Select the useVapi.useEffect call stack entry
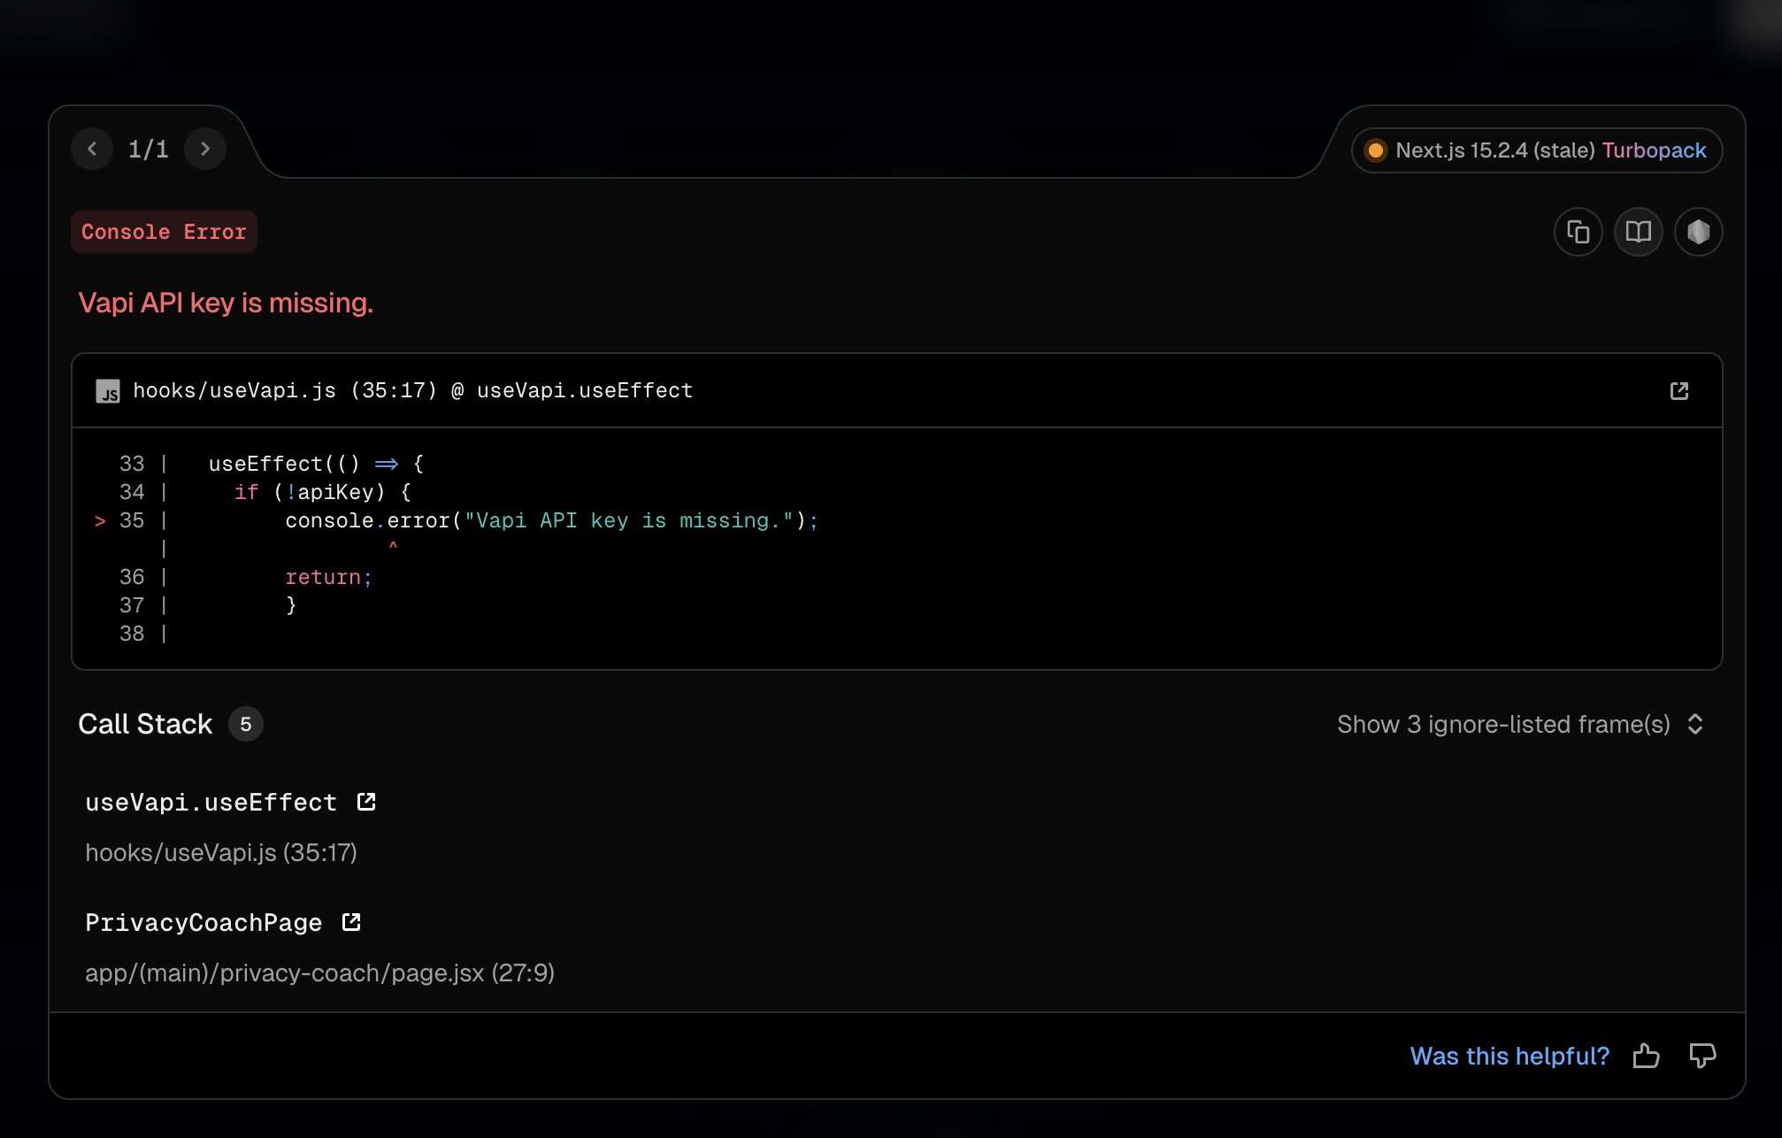Image resolution: width=1782 pixels, height=1138 pixels. (x=211, y=803)
